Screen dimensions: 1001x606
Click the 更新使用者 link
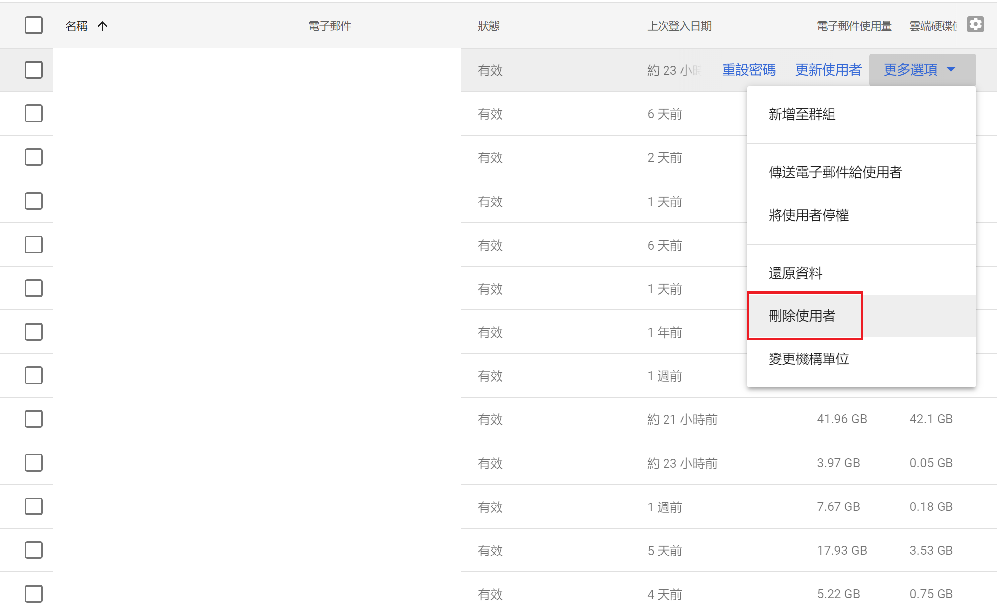(x=828, y=70)
